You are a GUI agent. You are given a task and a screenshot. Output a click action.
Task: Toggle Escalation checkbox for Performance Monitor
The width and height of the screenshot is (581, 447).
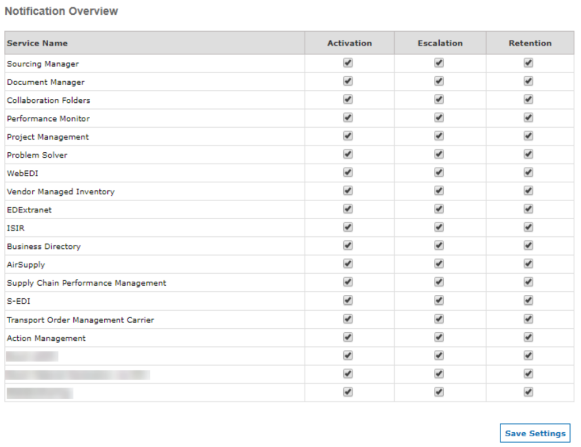pos(439,118)
